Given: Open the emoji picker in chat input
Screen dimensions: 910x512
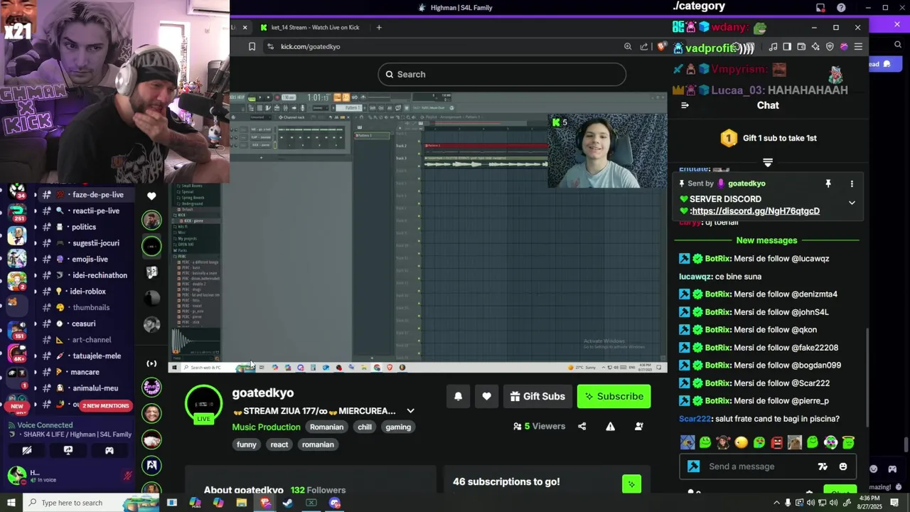Looking at the screenshot, I should pyautogui.click(x=843, y=466).
